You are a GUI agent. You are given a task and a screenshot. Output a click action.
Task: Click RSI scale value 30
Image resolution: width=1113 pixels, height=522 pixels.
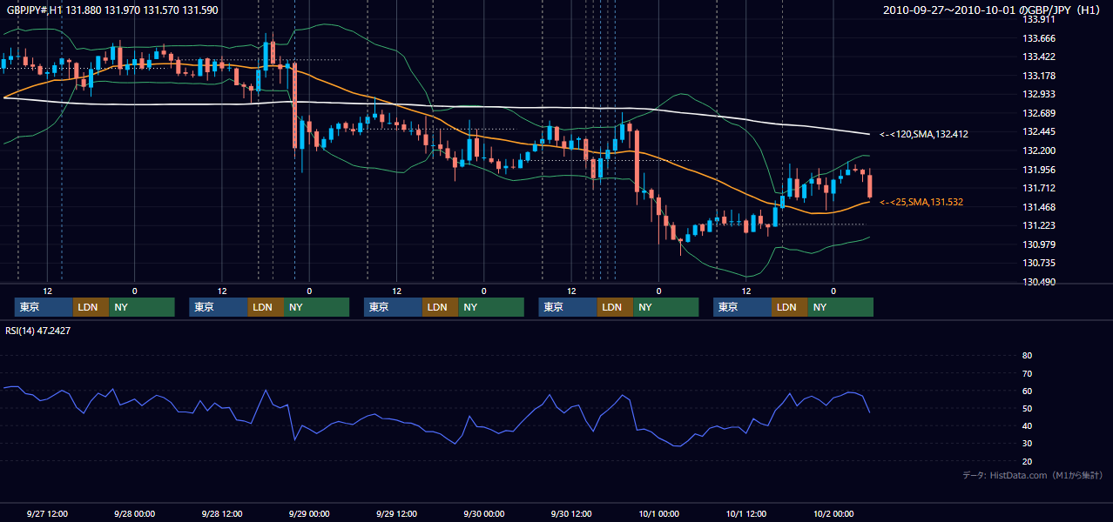point(1027,444)
